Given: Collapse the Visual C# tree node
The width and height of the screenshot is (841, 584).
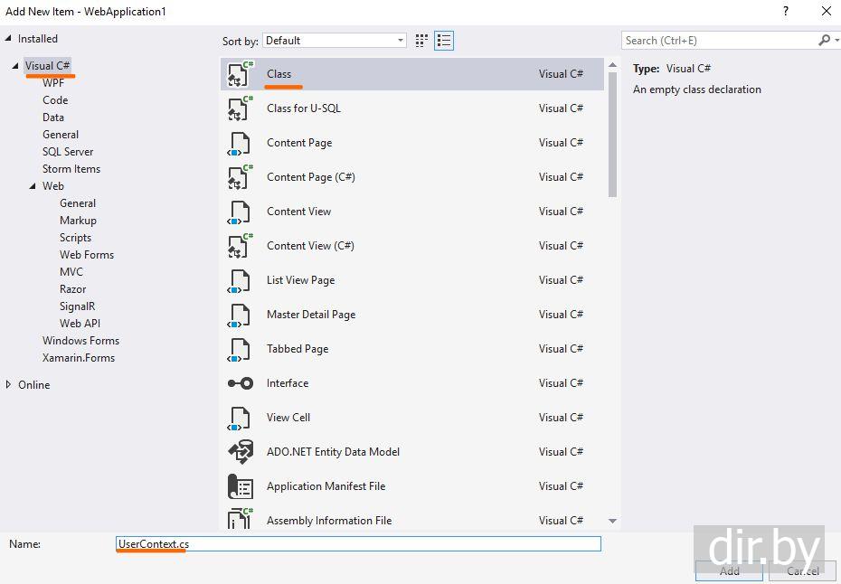Looking at the screenshot, I should 15,66.
